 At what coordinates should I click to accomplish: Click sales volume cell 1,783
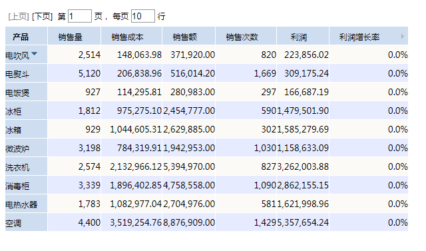74,204
